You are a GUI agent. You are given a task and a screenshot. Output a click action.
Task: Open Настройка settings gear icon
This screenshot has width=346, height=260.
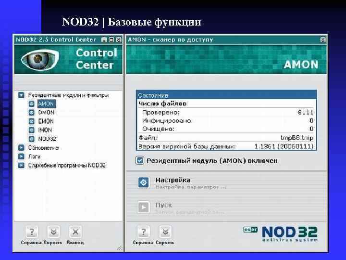point(143,182)
